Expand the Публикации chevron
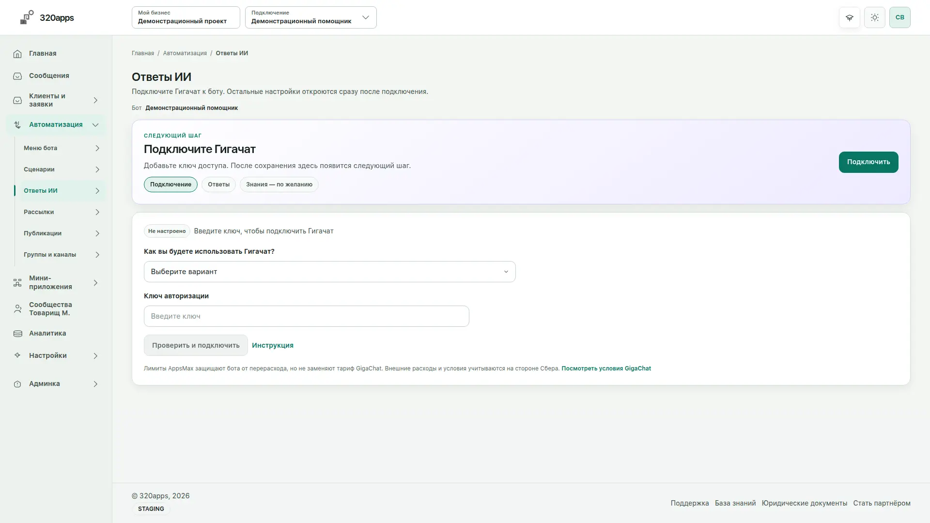The width and height of the screenshot is (930, 523). [x=97, y=233]
